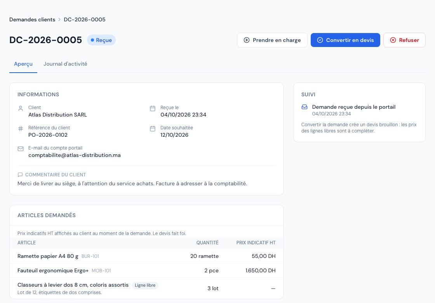Click the hash icon beside Référence du client
This screenshot has height=303, width=435.
pos(21,129)
